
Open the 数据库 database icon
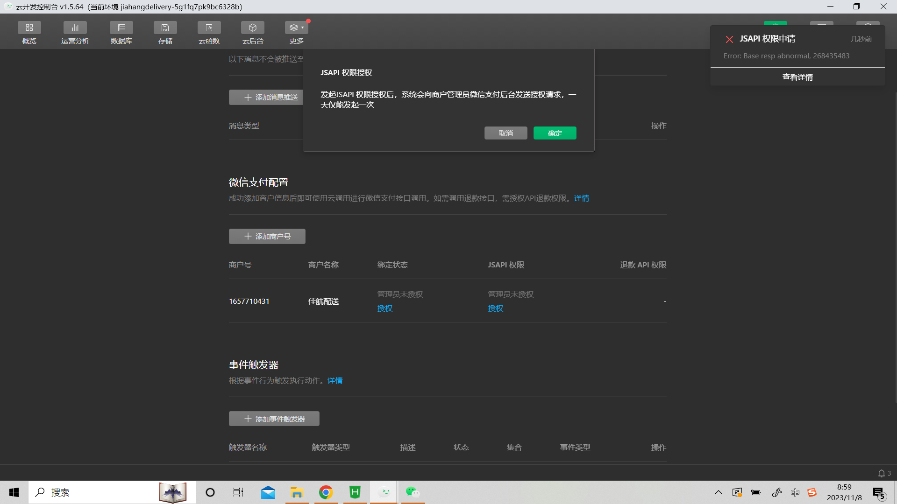[121, 28]
